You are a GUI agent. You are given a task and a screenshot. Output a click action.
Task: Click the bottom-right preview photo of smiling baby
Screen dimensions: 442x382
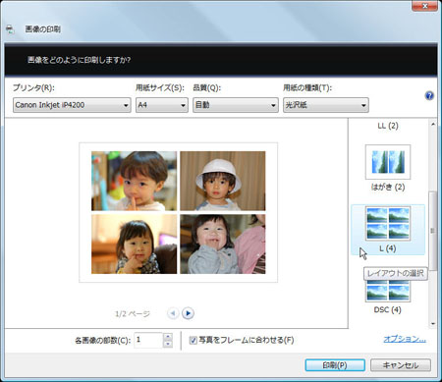click(x=223, y=245)
